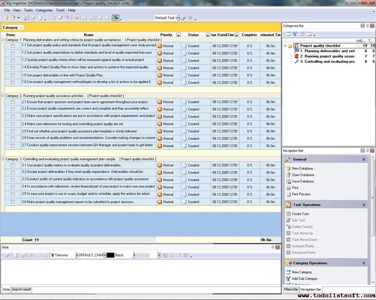Open the Tools menu
Screen dimensions: 376x300
pyautogui.click(x=60, y=10)
